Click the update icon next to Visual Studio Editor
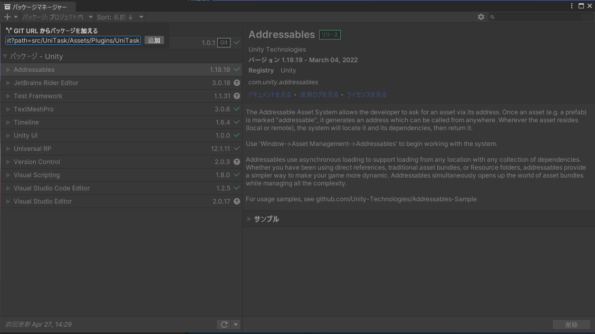 tap(236, 201)
